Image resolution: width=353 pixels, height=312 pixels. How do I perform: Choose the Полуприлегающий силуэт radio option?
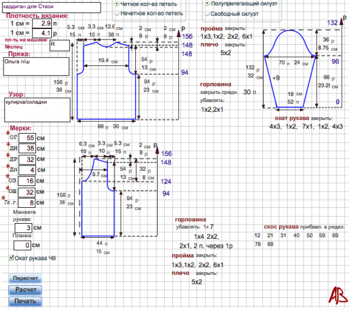point(207,3)
